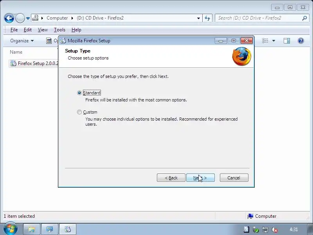This screenshot has width=313, height=235.
Task: Click Computer in the address breadcrumb
Action: [57, 18]
